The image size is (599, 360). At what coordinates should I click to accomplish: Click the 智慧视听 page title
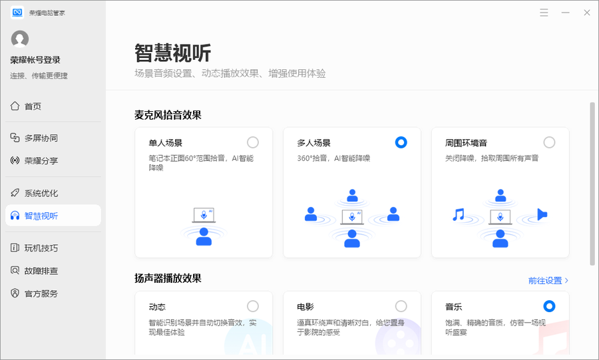click(172, 53)
